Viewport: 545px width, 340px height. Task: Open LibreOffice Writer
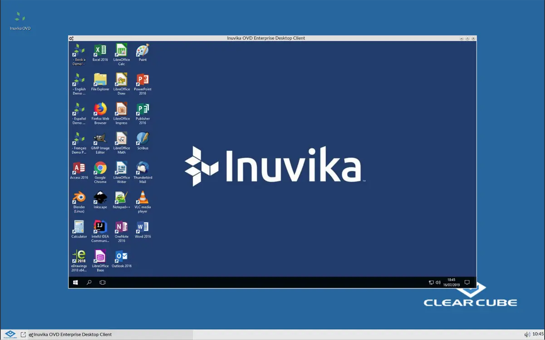121,173
